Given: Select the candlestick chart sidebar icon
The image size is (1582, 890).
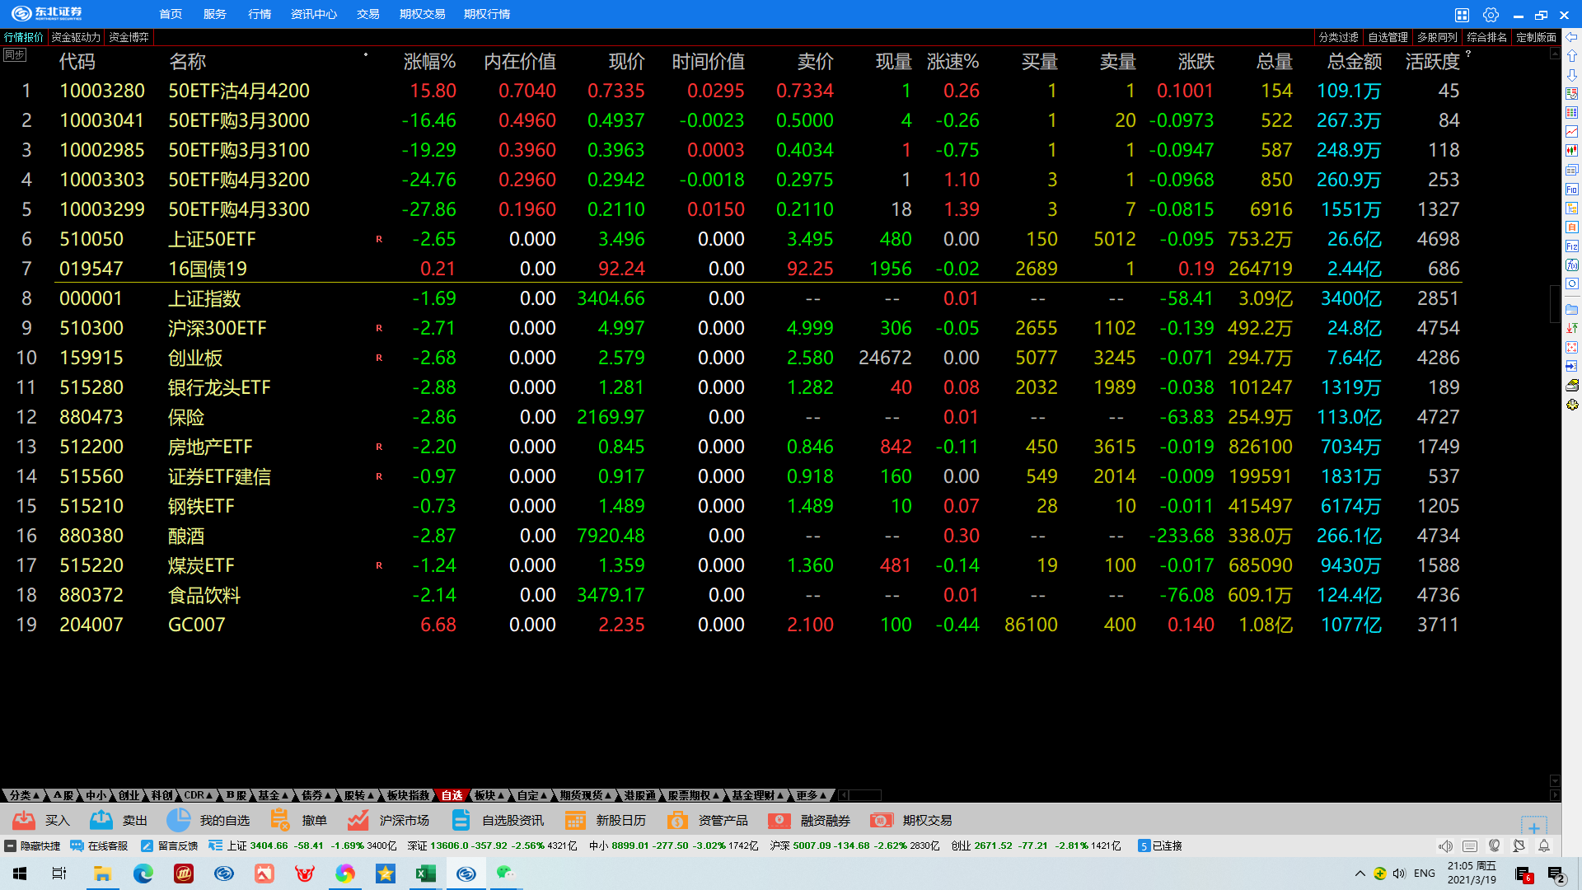Looking at the screenshot, I should [1572, 151].
